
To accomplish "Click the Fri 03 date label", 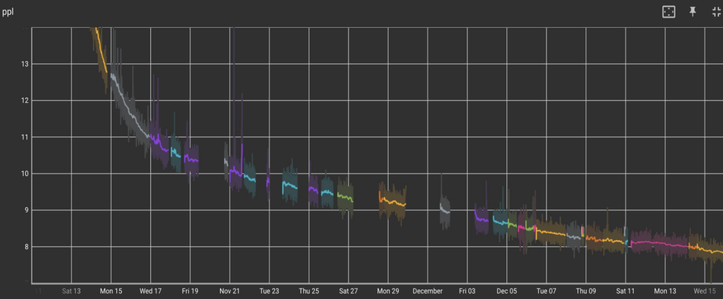I will (467, 291).
